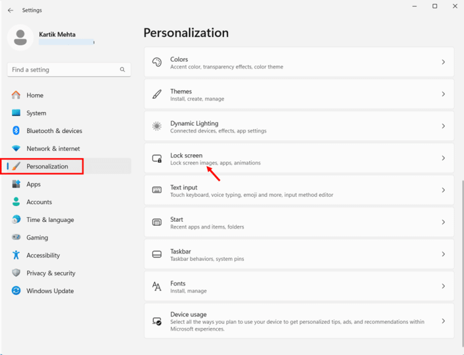The height and width of the screenshot is (355, 464).
Task: Click the Time & language globe icon
Action: (x=16, y=220)
